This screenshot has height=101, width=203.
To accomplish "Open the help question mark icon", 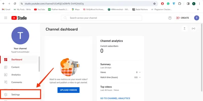I will click(170, 18).
